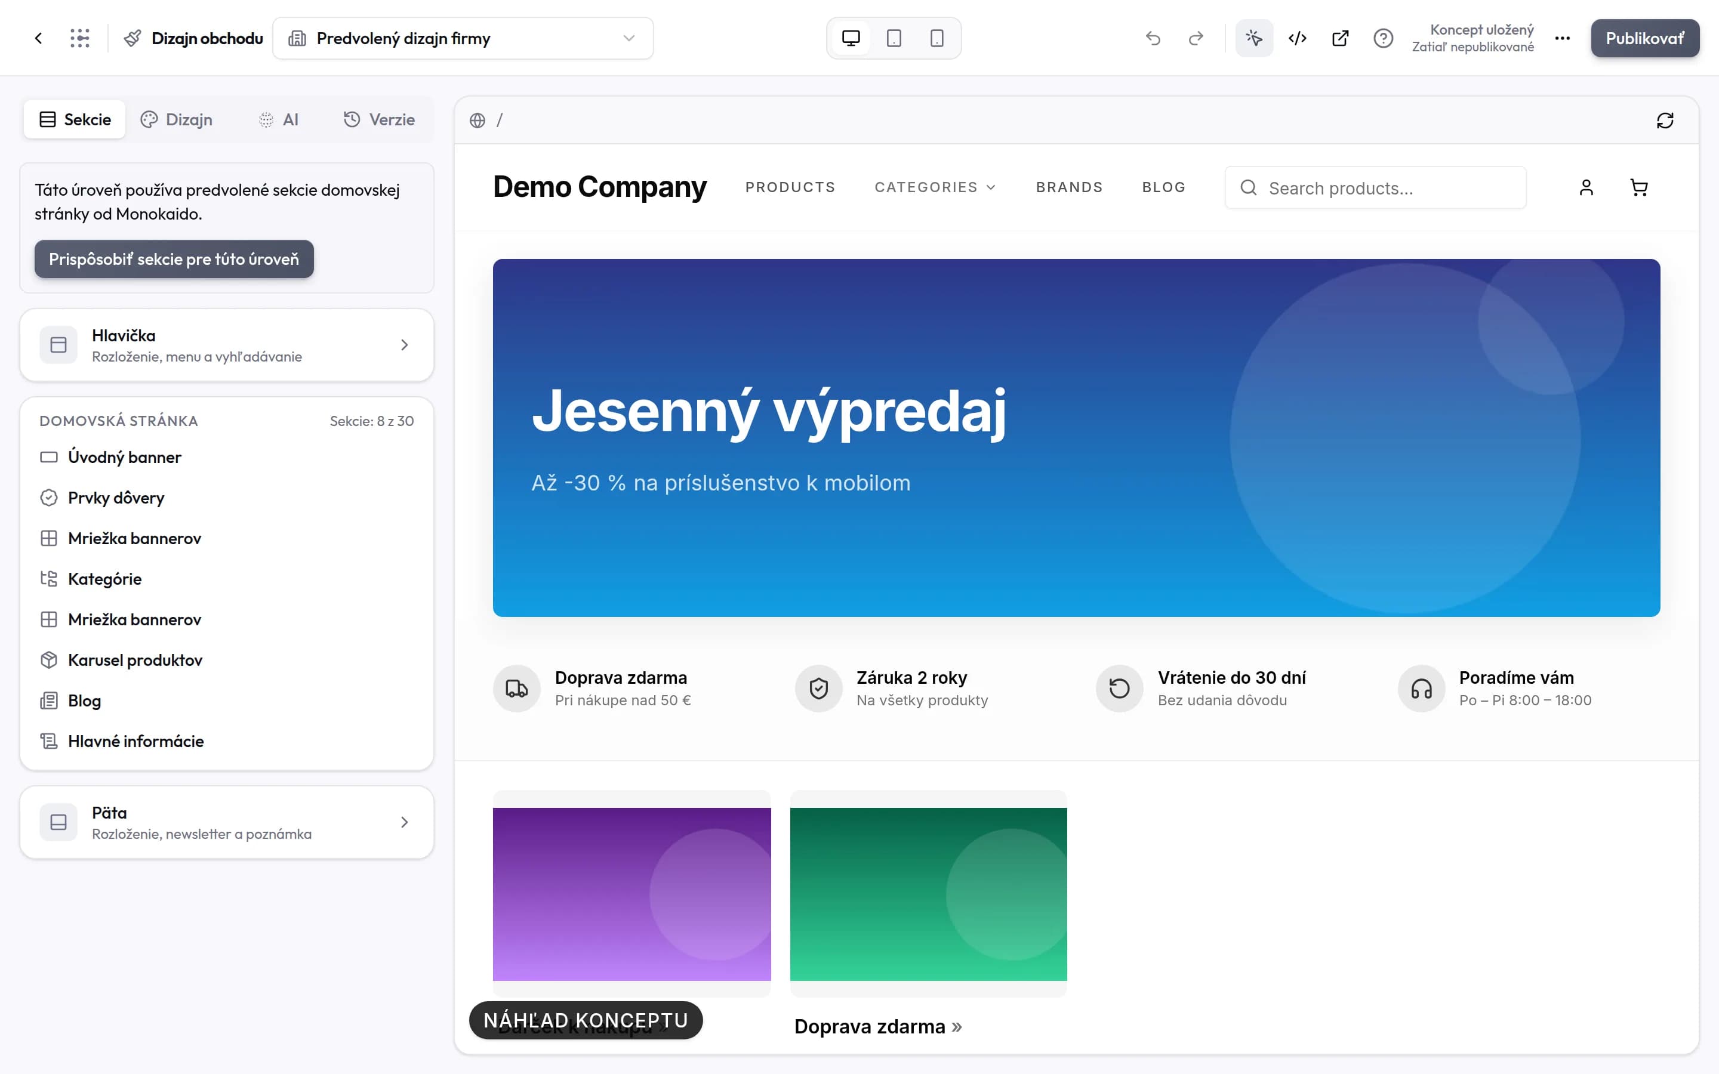Switch to the Verzie tab

coord(380,119)
